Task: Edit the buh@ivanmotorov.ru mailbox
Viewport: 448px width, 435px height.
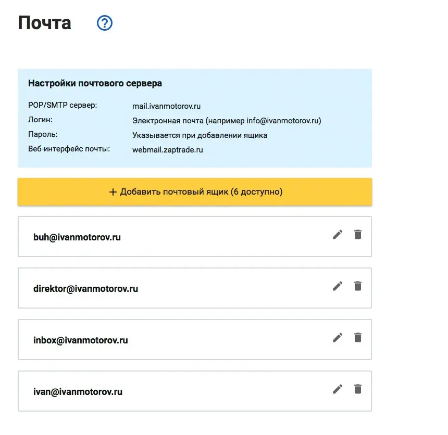Action: click(x=338, y=235)
